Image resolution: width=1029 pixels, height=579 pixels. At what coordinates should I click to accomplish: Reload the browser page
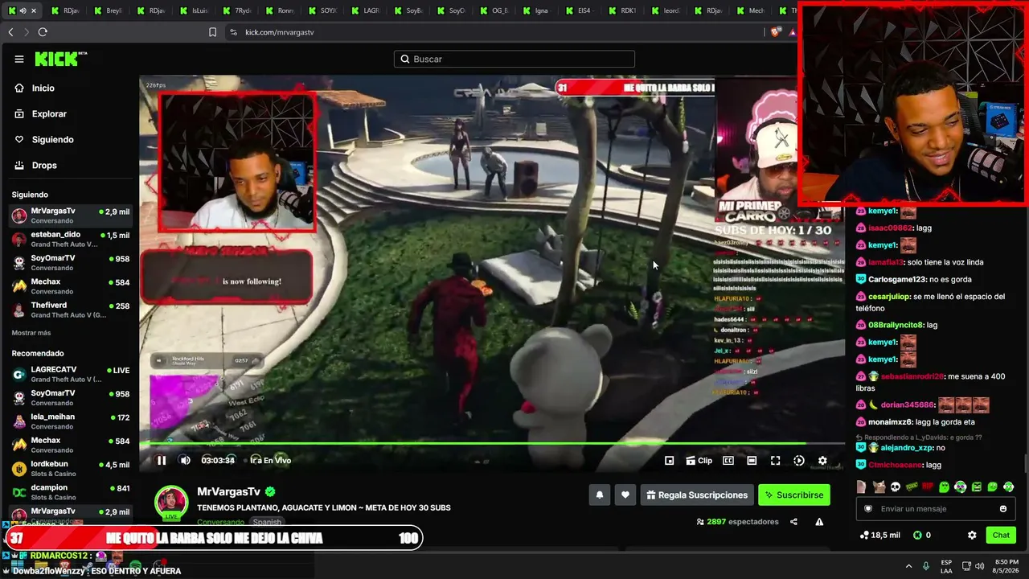pos(43,32)
